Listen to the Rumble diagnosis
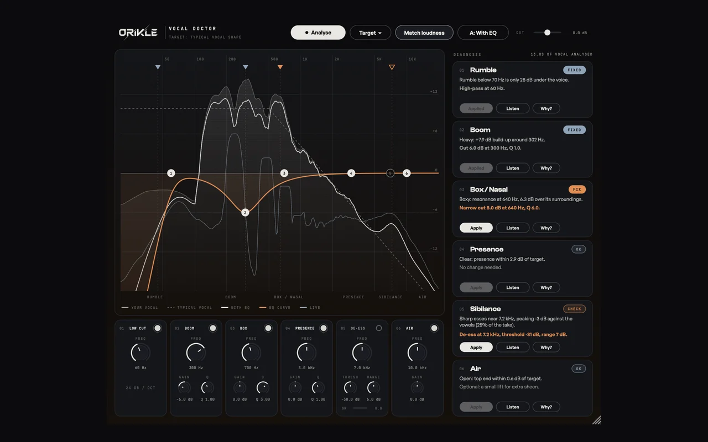The width and height of the screenshot is (708, 442). (513, 108)
